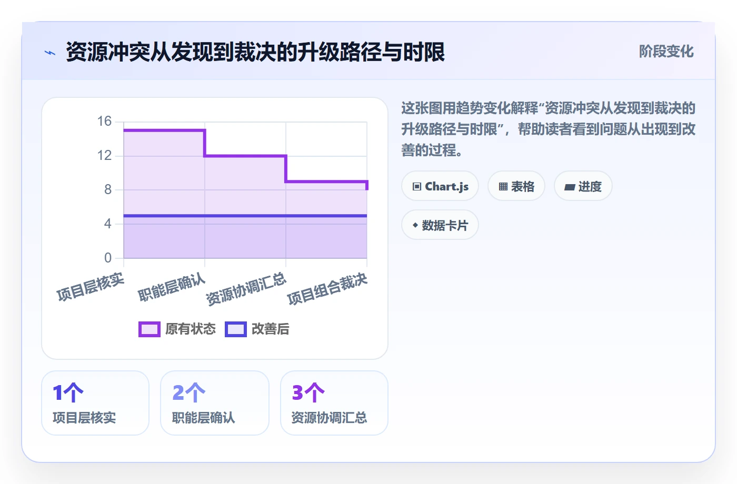Select the 表格 tag chip

pyautogui.click(x=516, y=186)
